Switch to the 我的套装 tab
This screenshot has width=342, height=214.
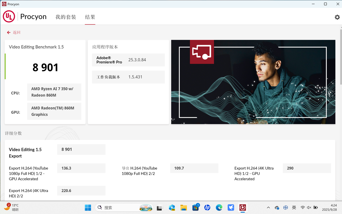(66, 17)
